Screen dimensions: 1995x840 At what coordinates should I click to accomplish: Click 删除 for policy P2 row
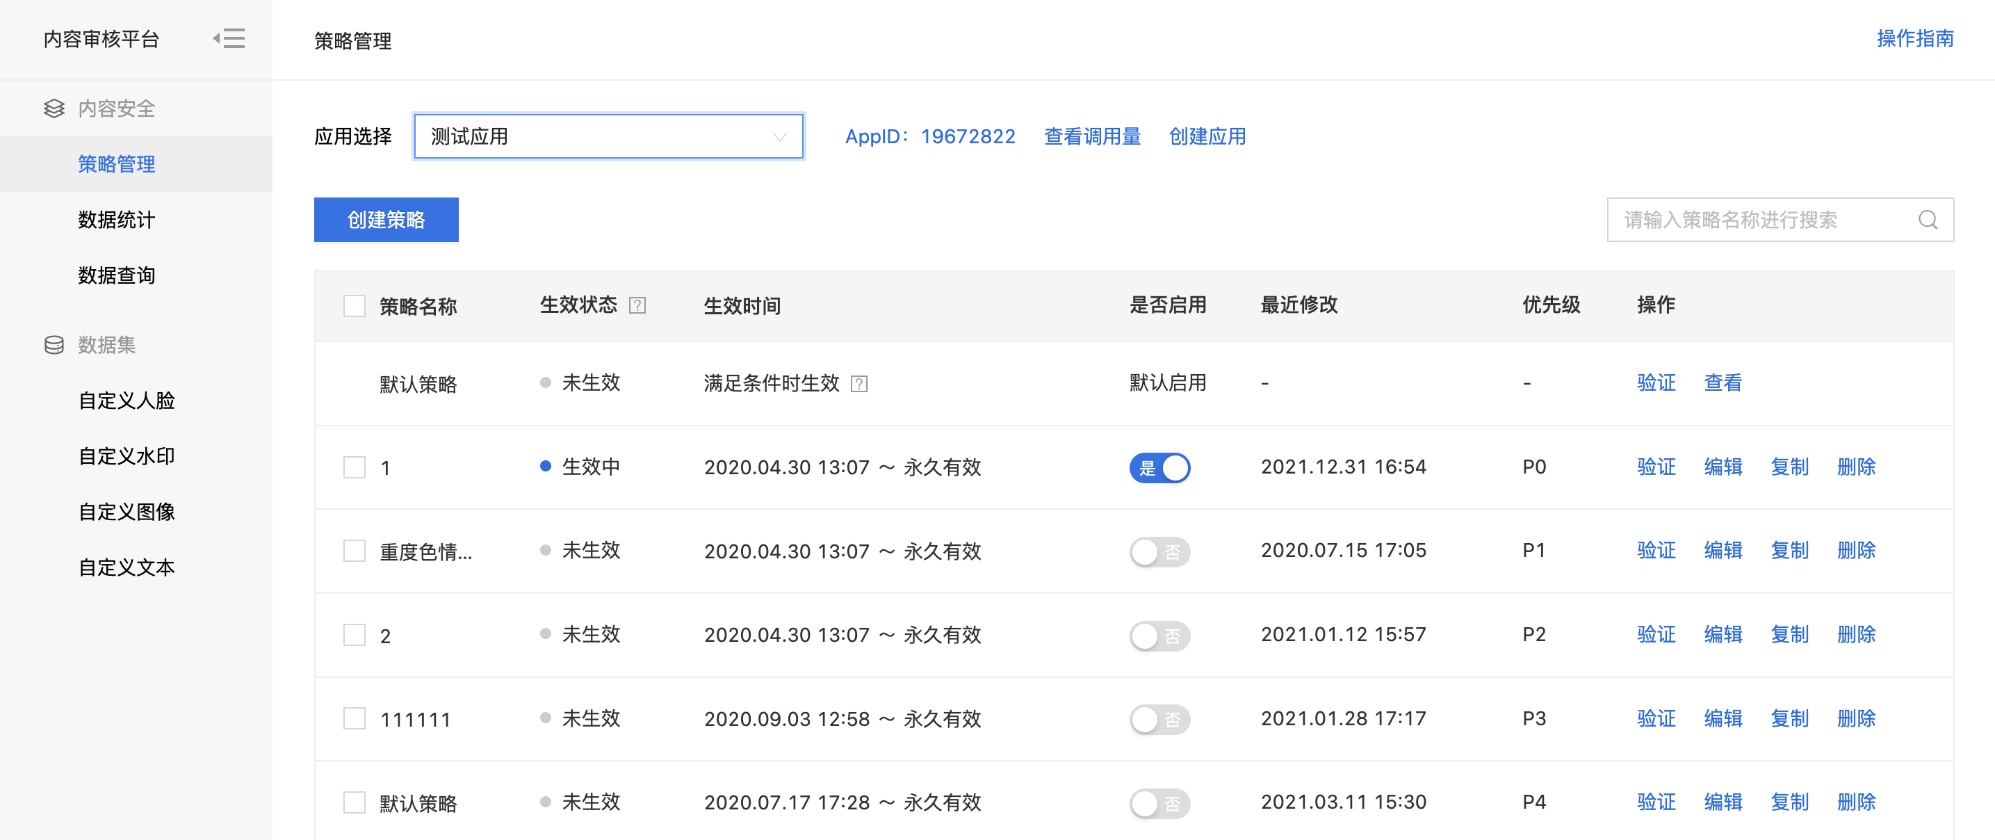coord(1855,635)
